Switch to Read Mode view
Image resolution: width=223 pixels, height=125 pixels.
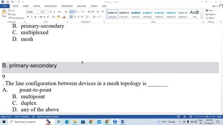(x=178, y=117)
